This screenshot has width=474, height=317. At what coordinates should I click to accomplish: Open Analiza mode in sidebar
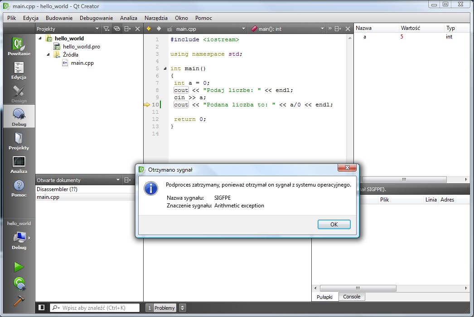point(19,164)
